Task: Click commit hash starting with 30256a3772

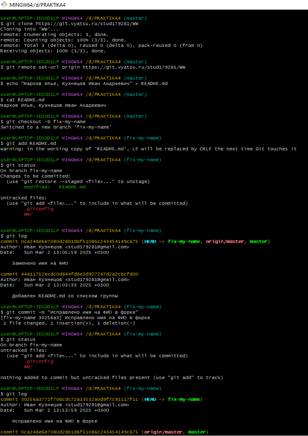Action: point(75,399)
